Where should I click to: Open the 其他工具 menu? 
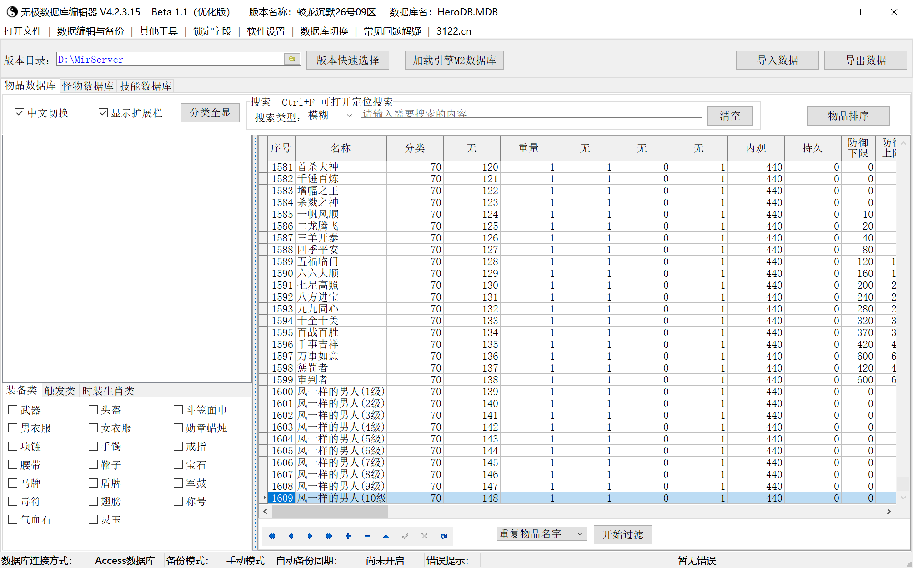[x=158, y=31]
